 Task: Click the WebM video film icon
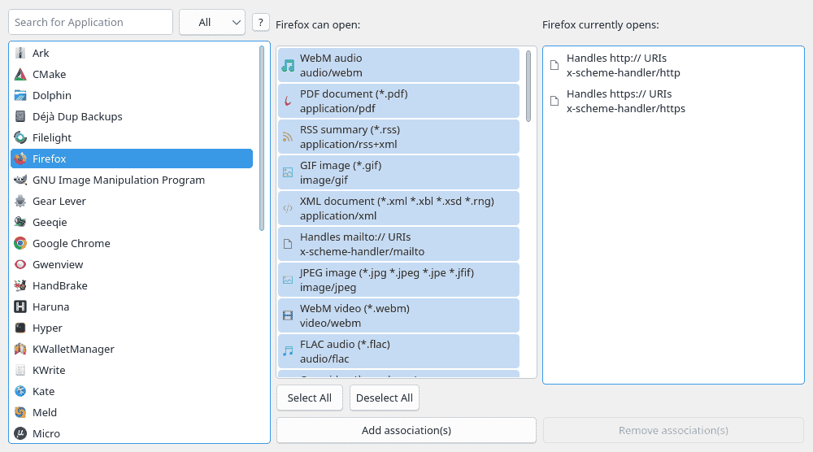pos(288,315)
